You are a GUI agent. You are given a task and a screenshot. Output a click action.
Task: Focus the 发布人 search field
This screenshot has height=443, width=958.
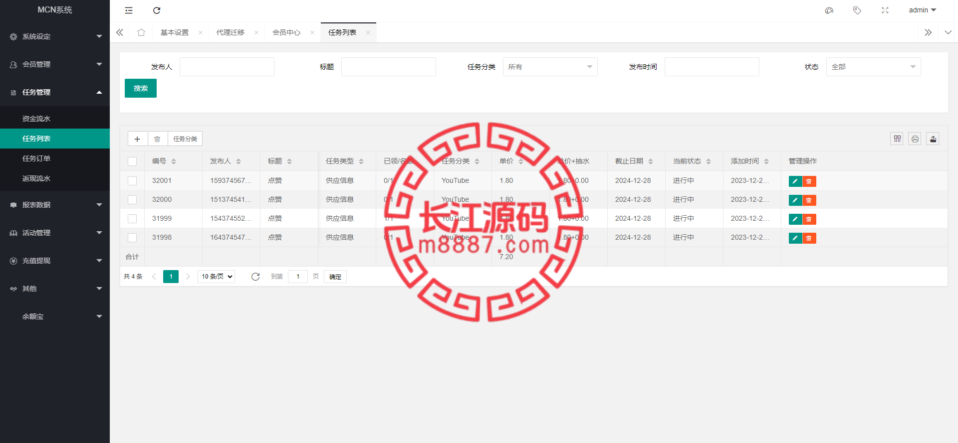click(x=227, y=67)
